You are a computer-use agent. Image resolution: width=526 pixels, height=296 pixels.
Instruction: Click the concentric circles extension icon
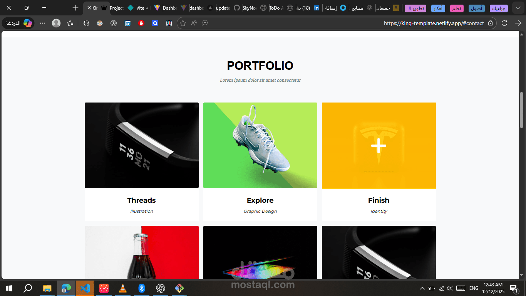114,23
